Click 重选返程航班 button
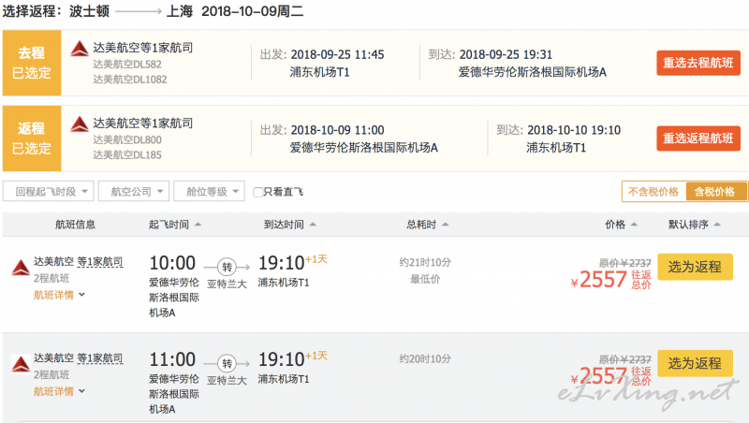Viewport: 749px width, 423px height. 698,139
